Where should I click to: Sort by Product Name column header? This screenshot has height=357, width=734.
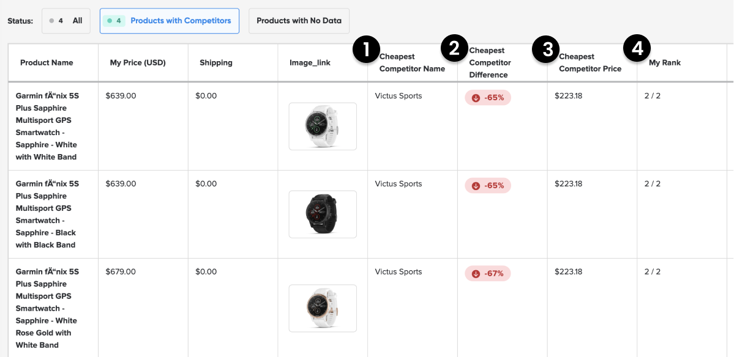[47, 62]
